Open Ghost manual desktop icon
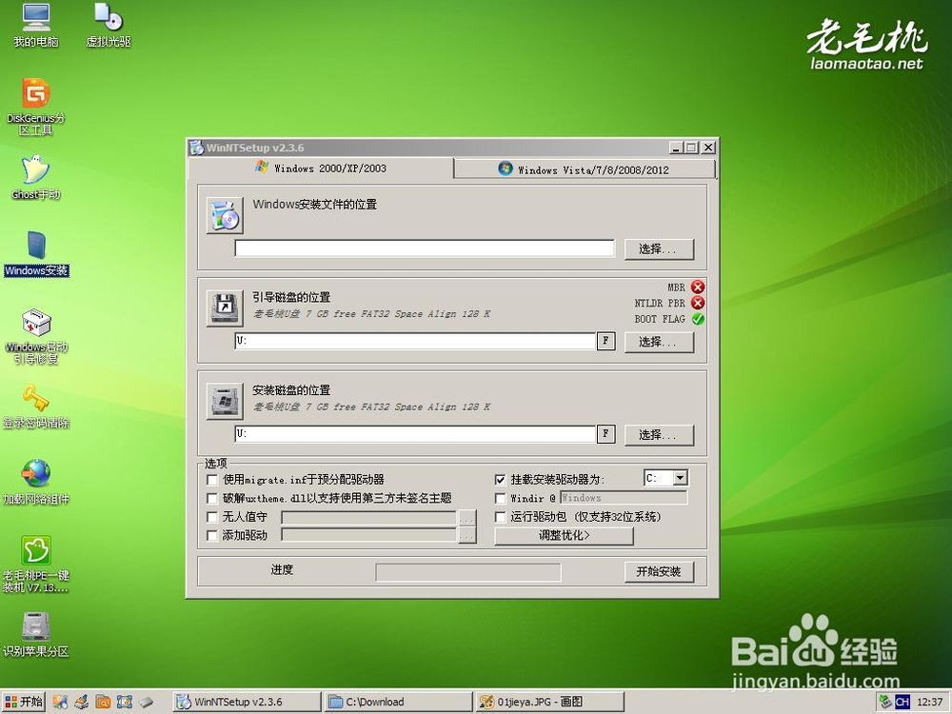This screenshot has height=714, width=952. point(36,177)
